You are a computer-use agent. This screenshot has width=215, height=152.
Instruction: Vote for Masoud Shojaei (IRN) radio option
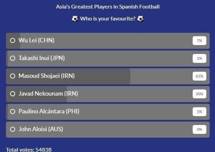click(13, 76)
